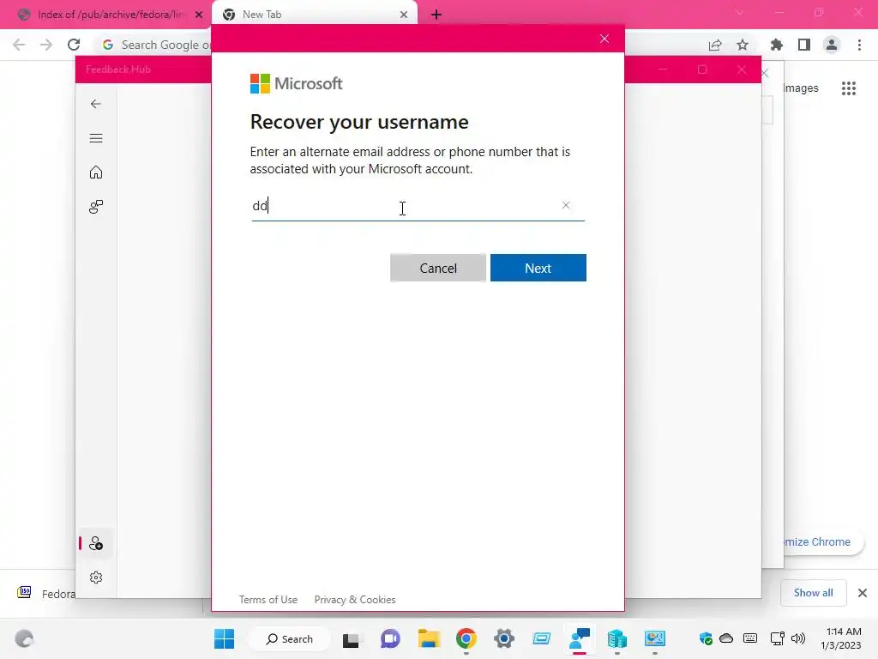Open Task View from the taskbar
Viewport: 878px width, 659px height.
[x=351, y=638]
